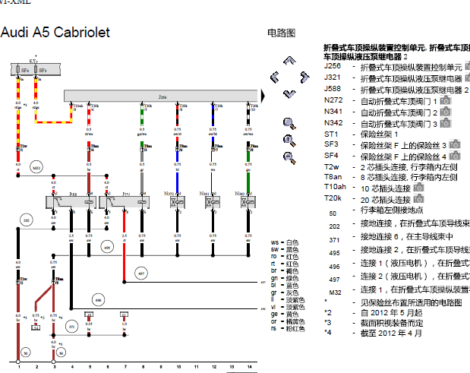Screen dimensions: 470x373
Task: Open the camera photo for connector T10ah
Action: (x=418, y=188)
